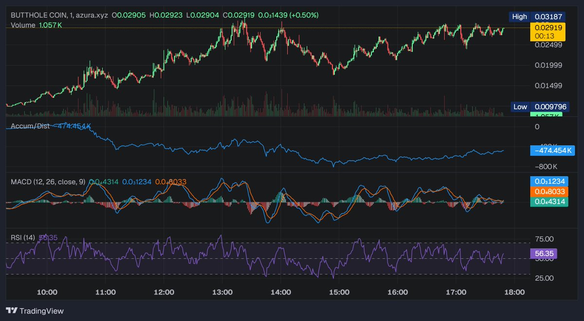
Task: Click the low value L0.02904 in legend
Action: 202,15
